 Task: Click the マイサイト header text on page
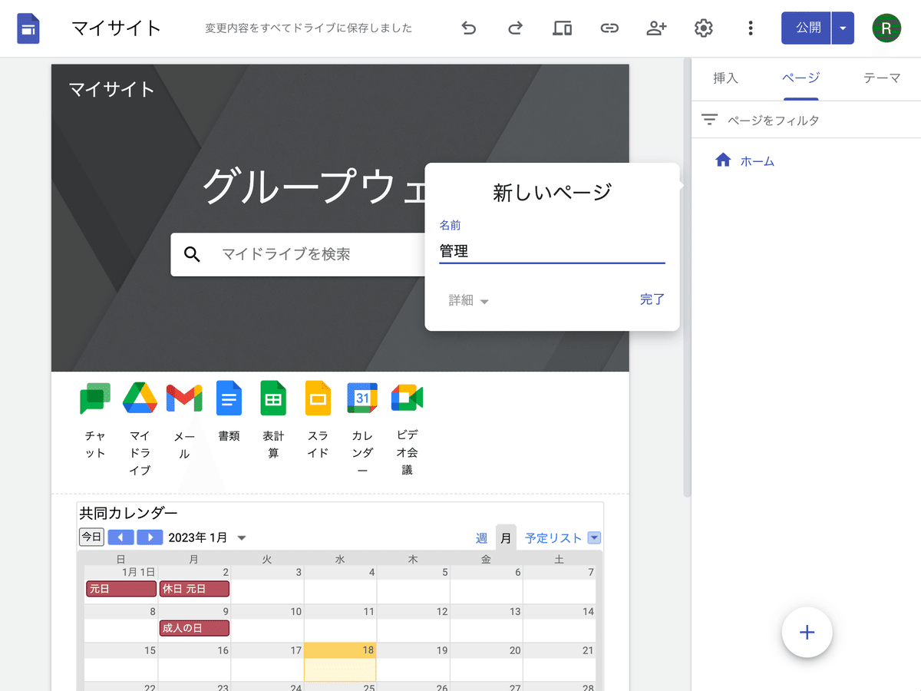(112, 89)
